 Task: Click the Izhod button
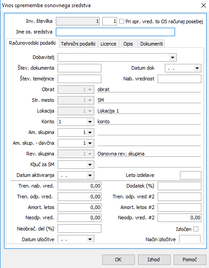click(x=154, y=260)
